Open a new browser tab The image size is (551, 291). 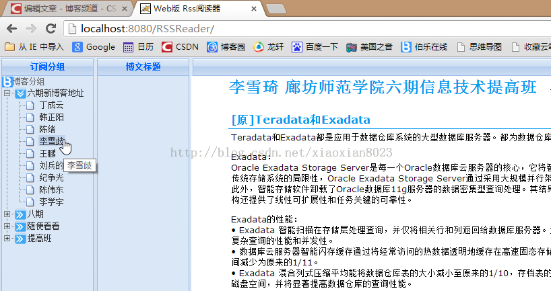coord(276,9)
